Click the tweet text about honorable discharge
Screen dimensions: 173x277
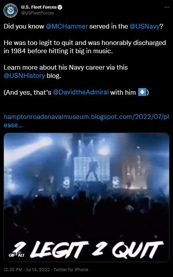(85, 47)
